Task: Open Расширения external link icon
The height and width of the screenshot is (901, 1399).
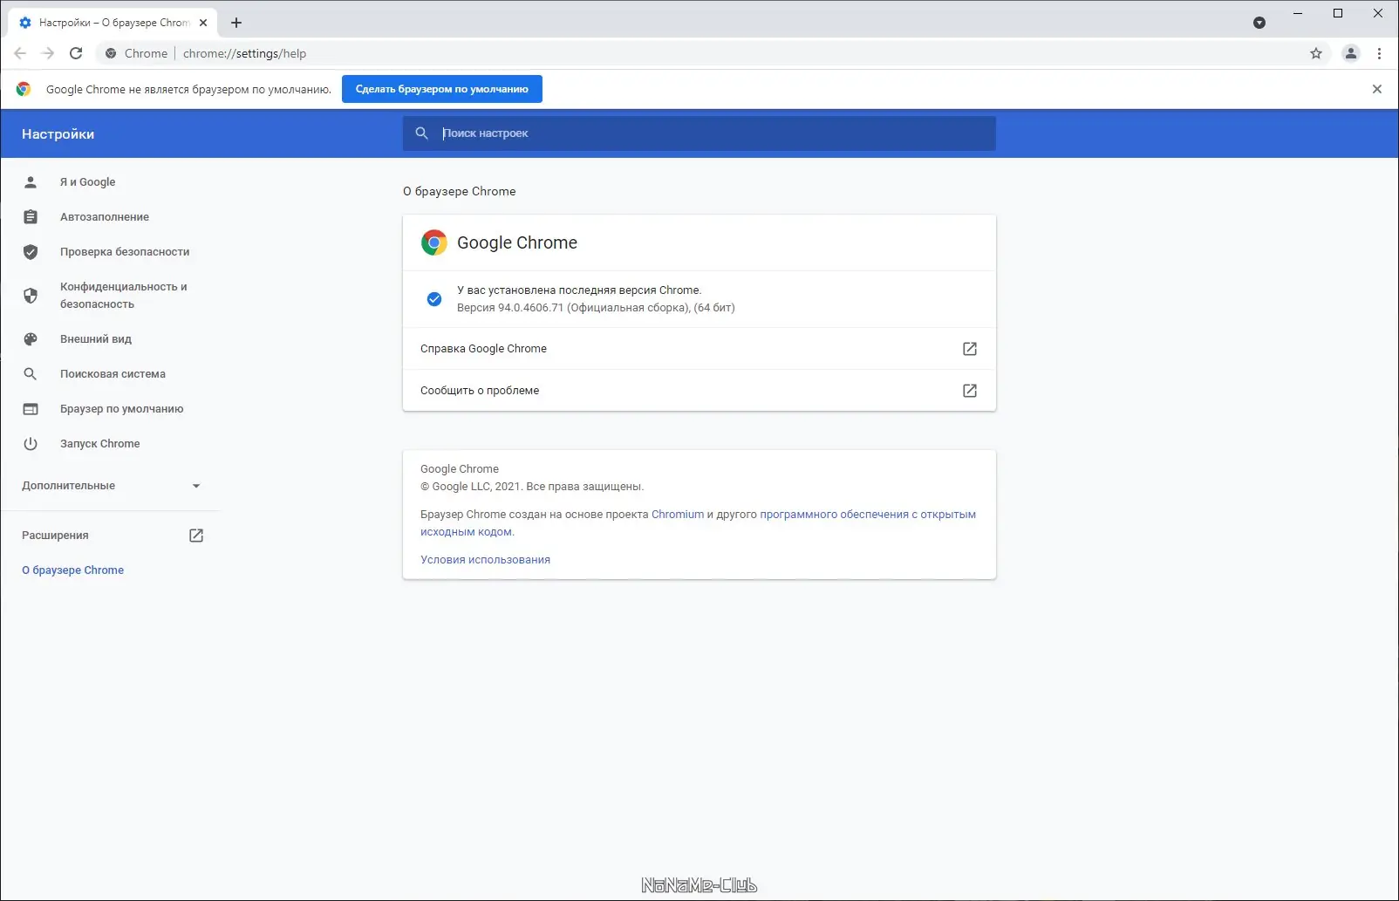Action: tap(196, 536)
